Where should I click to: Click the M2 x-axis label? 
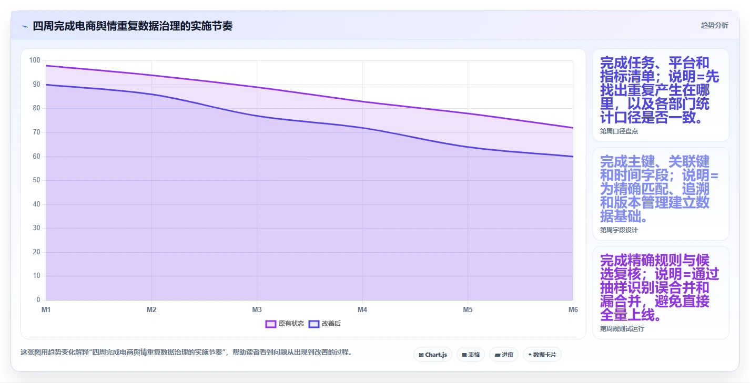click(x=151, y=309)
